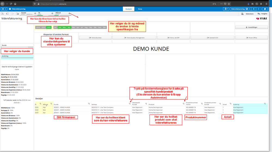
Task: Open the bookmarks dropdown
Action: pos(226,9)
